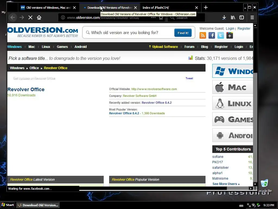The height and width of the screenshot is (209, 278).
Task: Open site information icon in address bar
Action: pos(63,17)
